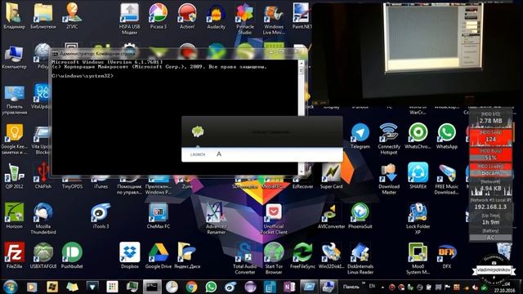
Task: Open the Picasa 3 desktop shortcut
Action: [x=158, y=16]
